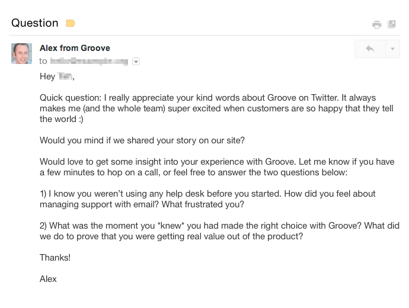409x308 pixels.
Task: Click the 'Thanks!' line
Action: tap(55, 258)
